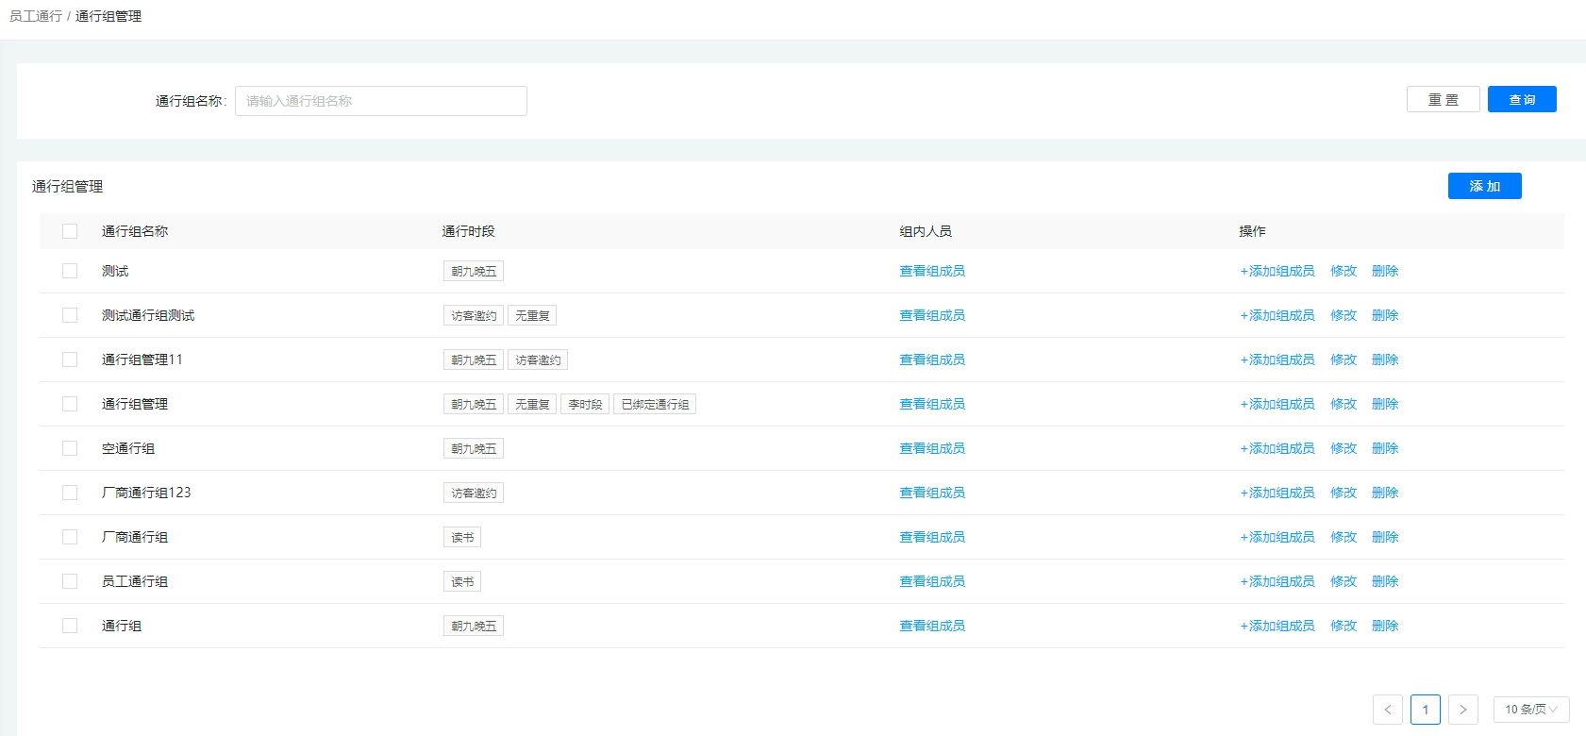Select the 员工通行组 row checkbox
1586x736 pixels.
[x=70, y=581]
